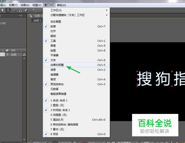The width and height of the screenshot is (185, 143).
Task: Select the Puppet Pin tool
Action: pyautogui.click(x=33, y=10)
